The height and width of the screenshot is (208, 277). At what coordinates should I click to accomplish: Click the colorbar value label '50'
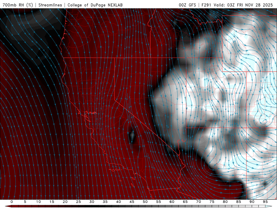[x=145, y=202]
